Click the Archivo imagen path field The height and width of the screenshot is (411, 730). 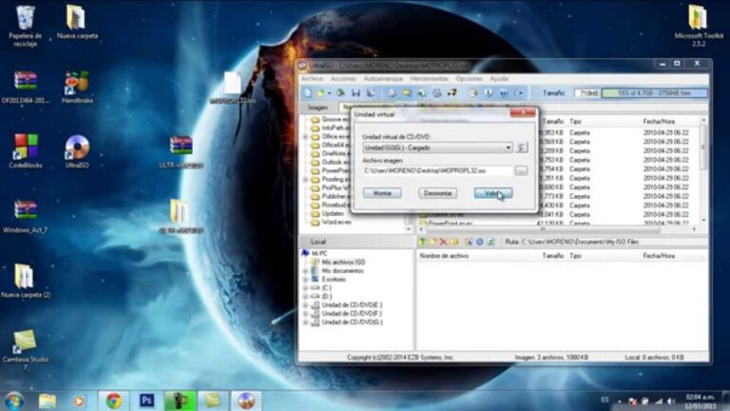437,171
